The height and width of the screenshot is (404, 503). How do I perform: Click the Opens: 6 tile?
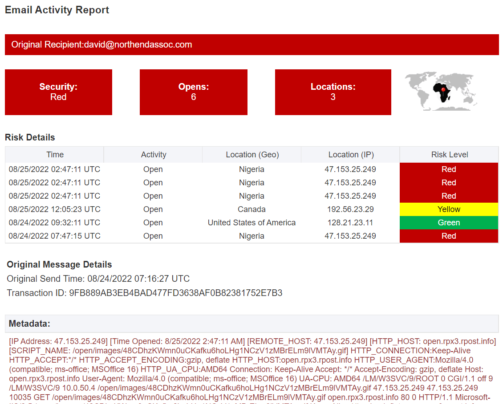[193, 92]
